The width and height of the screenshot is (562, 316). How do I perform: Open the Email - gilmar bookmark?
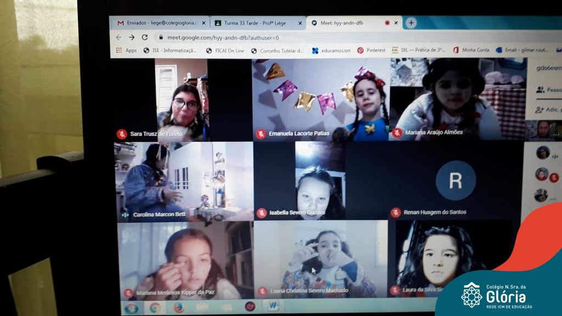coord(522,50)
